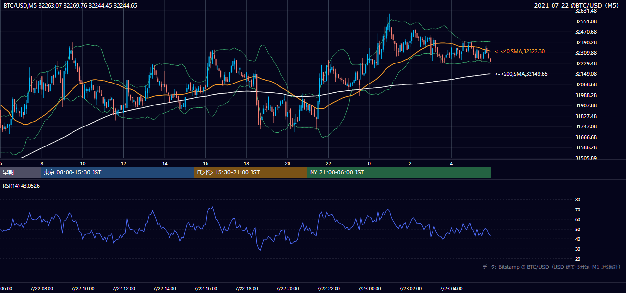This screenshot has width=626, height=293.
Task: Click the 7/22 22:00 date label
Action: tap(328, 289)
